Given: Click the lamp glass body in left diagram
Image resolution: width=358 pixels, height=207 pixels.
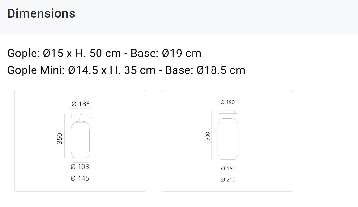Looking at the screenshot, I should pyautogui.click(x=80, y=139).
